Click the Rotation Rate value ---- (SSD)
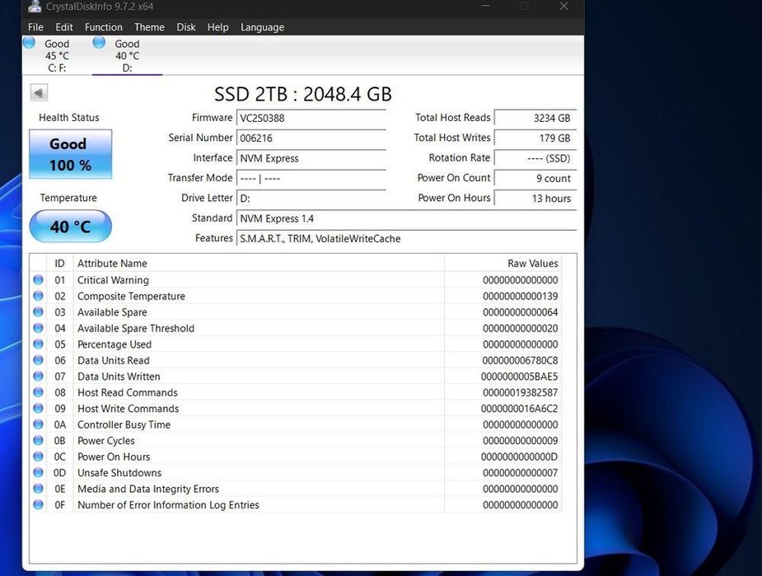The height and width of the screenshot is (576, 762). coord(535,158)
